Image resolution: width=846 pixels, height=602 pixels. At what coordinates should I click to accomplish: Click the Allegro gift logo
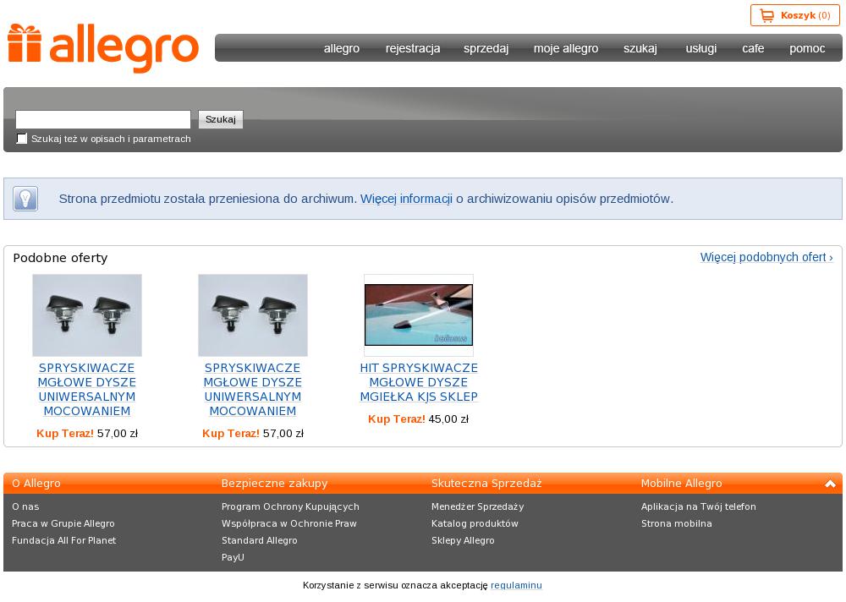(102, 47)
